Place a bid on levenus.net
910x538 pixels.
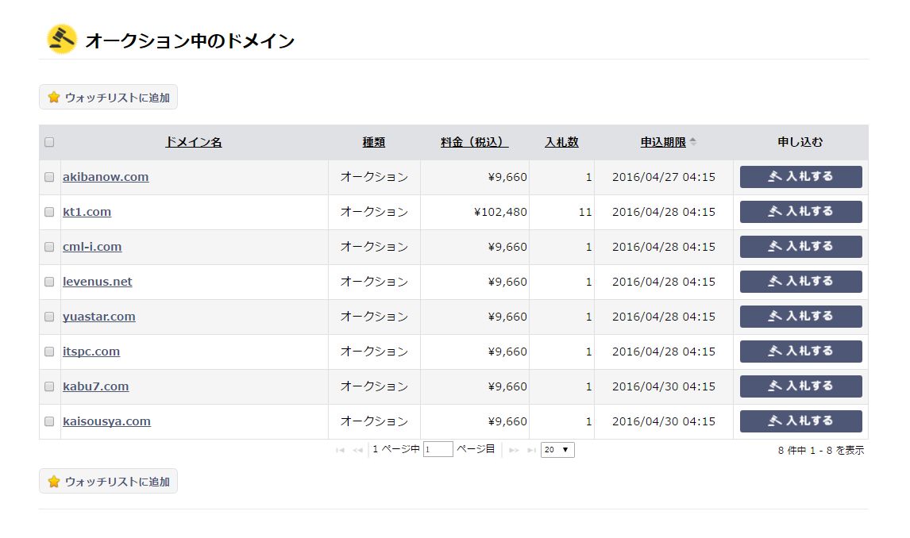pyautogui.click(x=801, y=281)
